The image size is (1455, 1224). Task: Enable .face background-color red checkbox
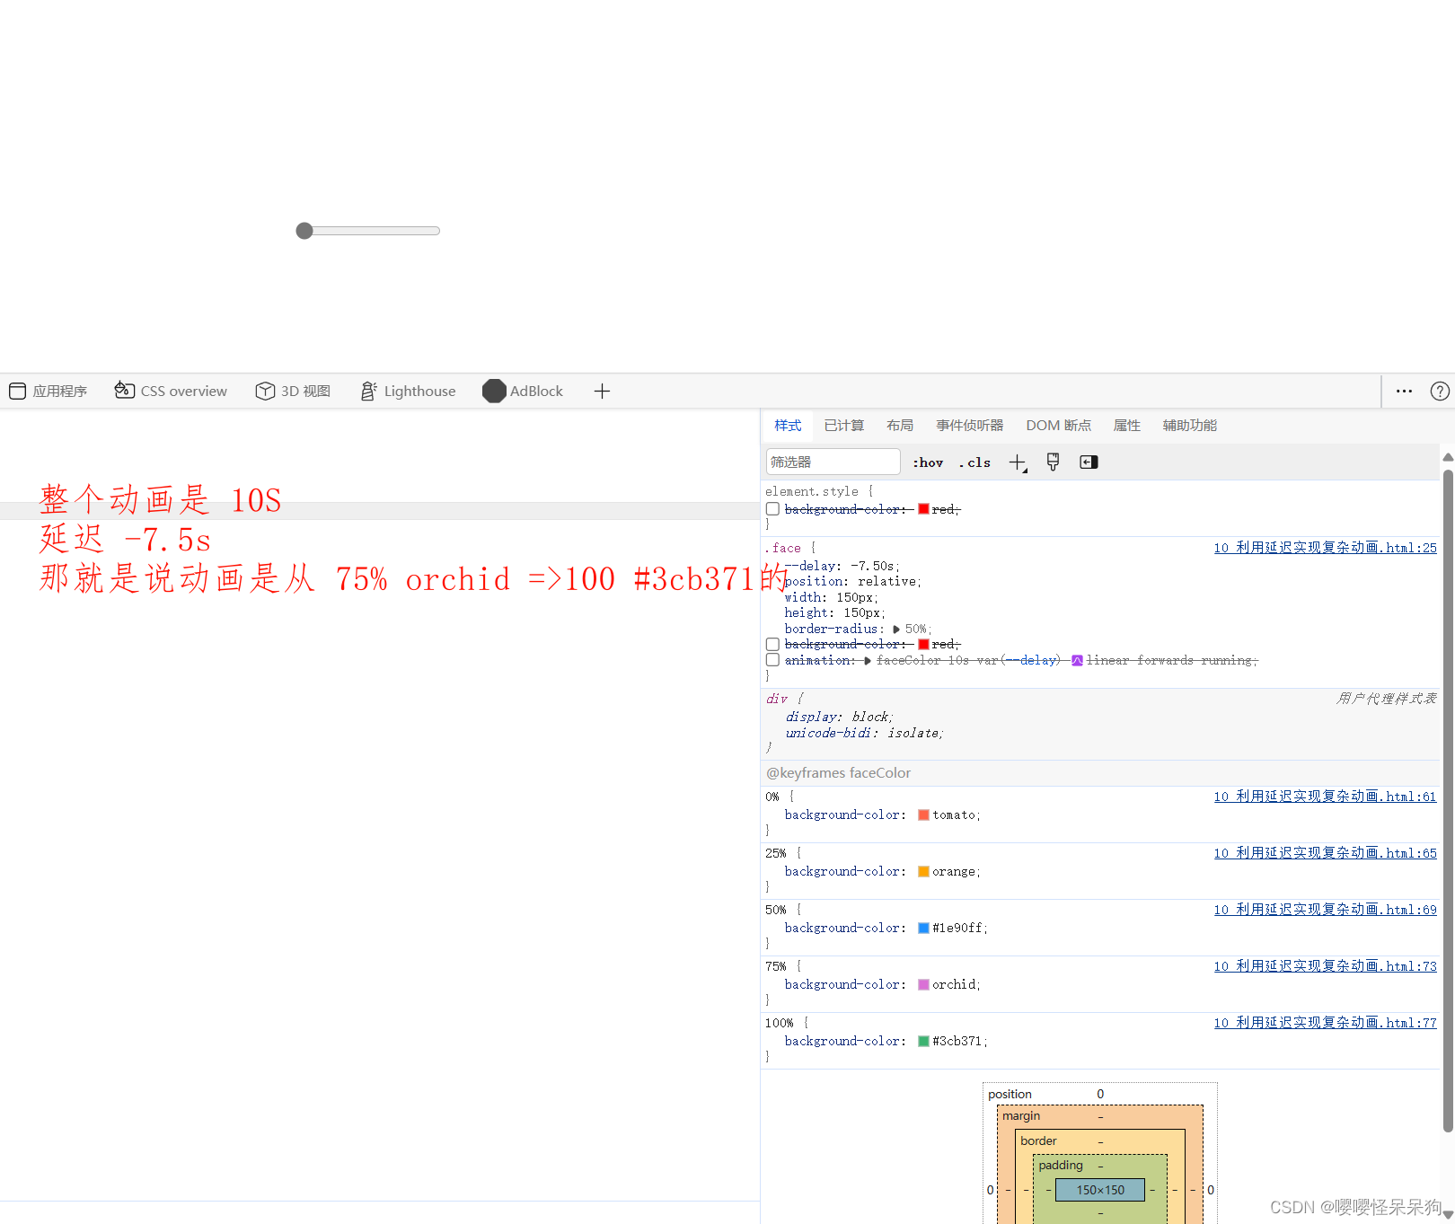point(772,644)
